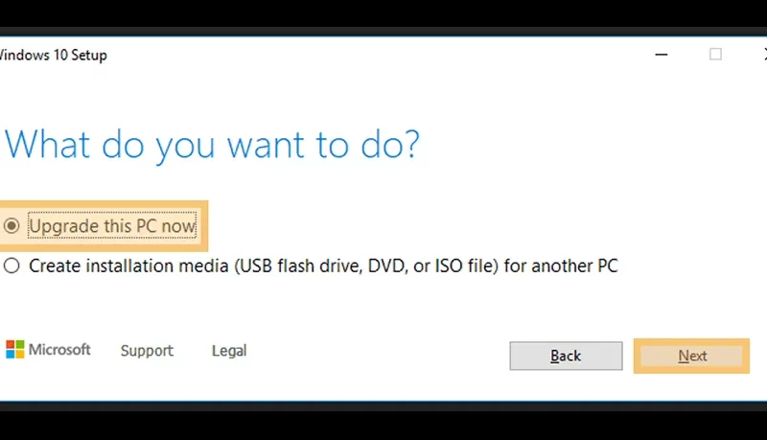Image resolution: width=767 pixels, height=440 pixels.
Task: Click the greyed-out maximize box icon
Action: (x=715, y=54)
